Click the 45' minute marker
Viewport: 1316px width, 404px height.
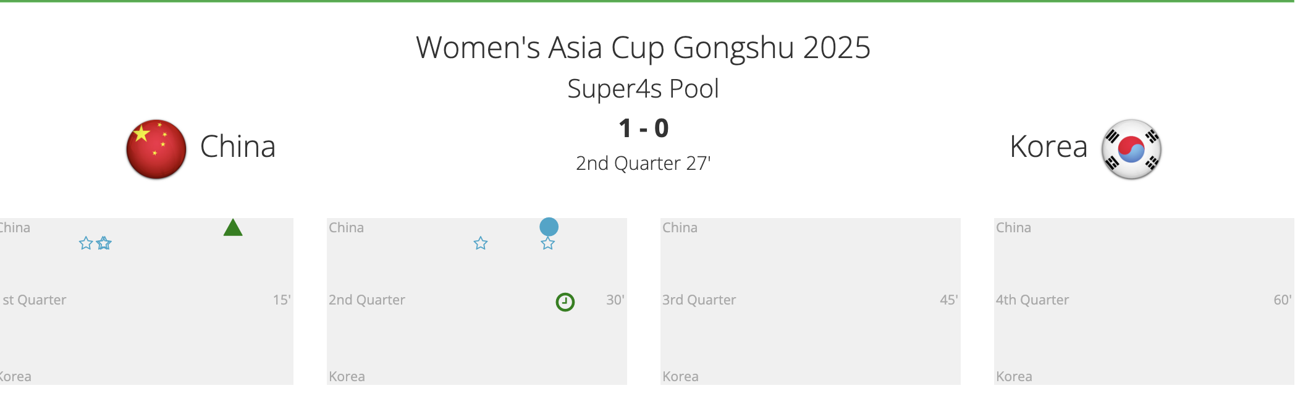[x=948, y=300]
